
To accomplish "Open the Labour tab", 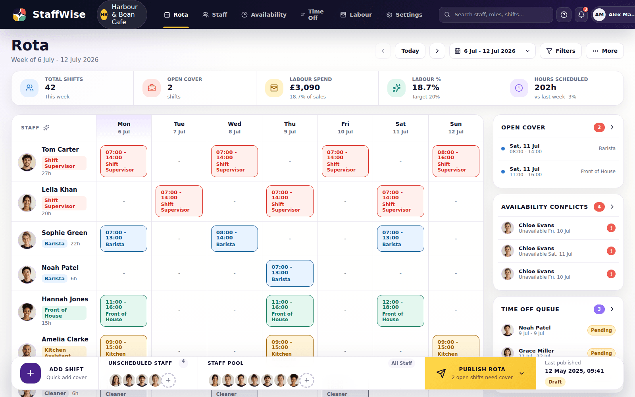I will pyautogui.click(x=356, y=15).
